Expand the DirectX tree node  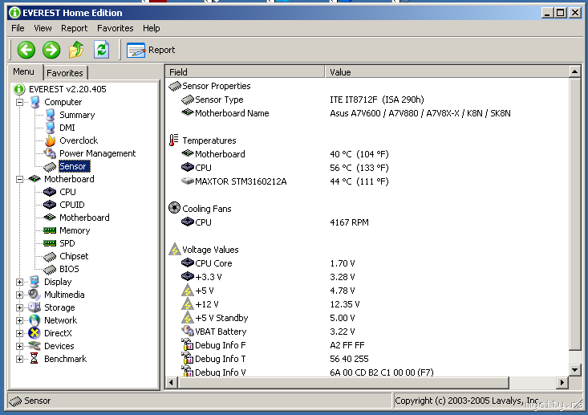pos(19,333)
